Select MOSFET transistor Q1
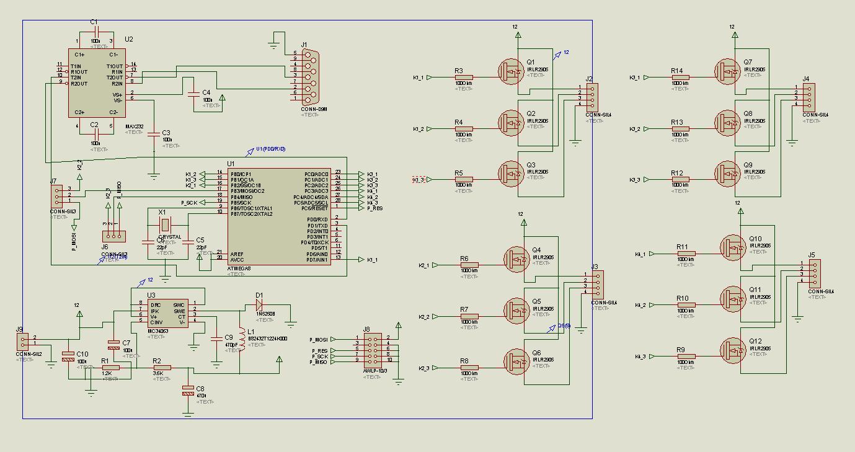855x452 pixels. click(512, 72)
